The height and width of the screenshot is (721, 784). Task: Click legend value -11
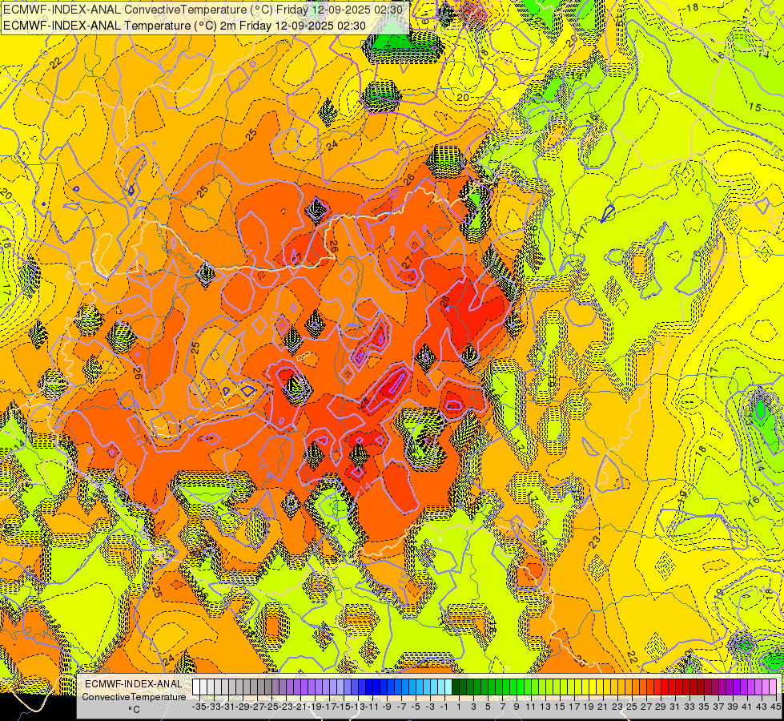pyautogui.click(x=372, y=707)
